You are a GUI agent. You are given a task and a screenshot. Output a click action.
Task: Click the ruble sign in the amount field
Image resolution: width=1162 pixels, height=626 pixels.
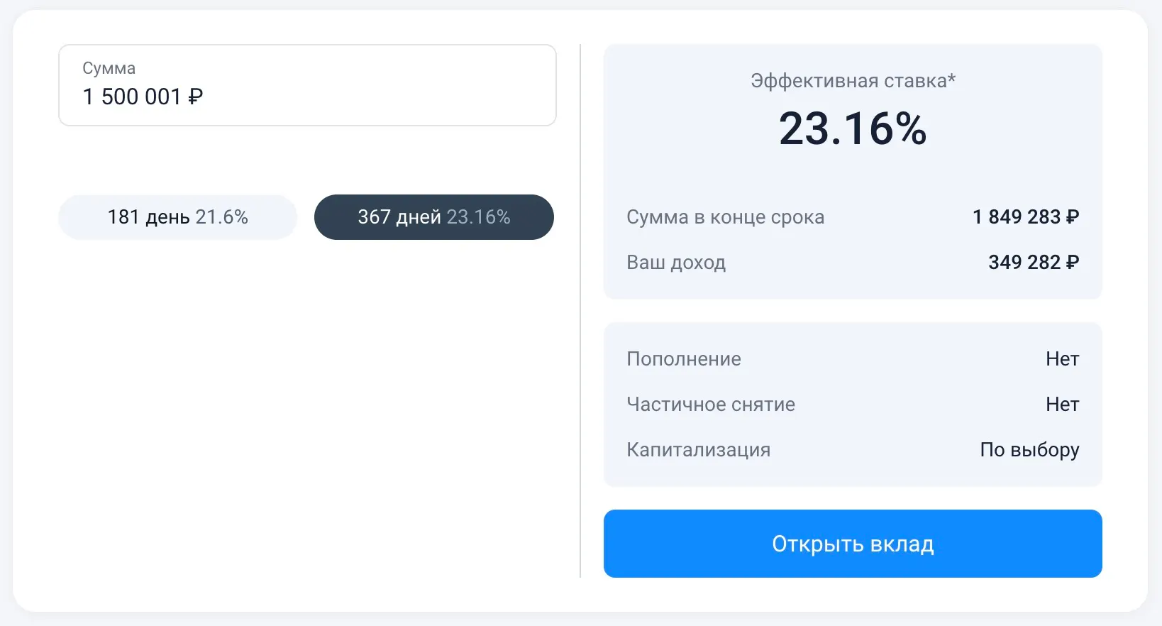pyautogui.click(x=196, y=97)
